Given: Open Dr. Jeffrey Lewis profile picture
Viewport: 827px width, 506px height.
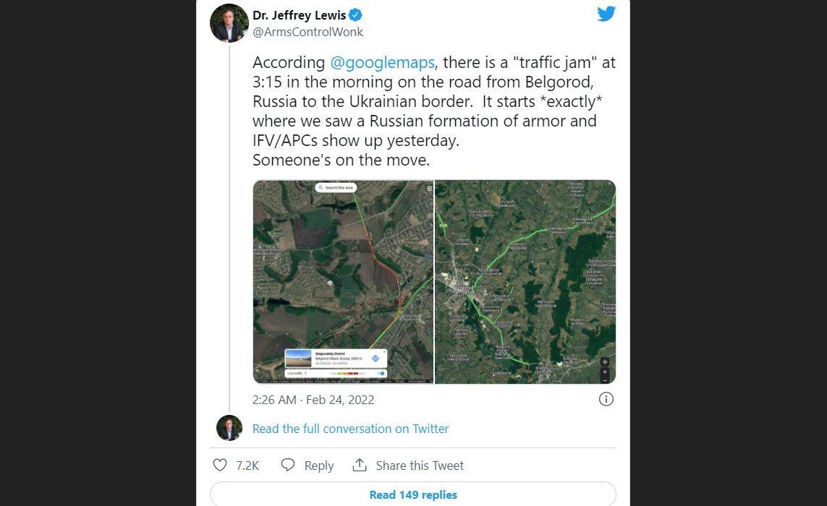Looking at the screenshot, I should tap(229, 23).
